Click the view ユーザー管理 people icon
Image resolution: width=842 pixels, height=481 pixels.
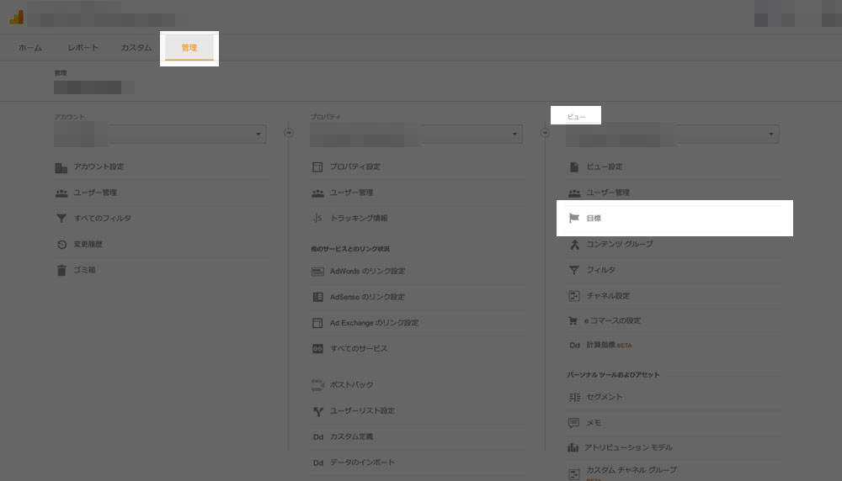[x=574, y=193]
